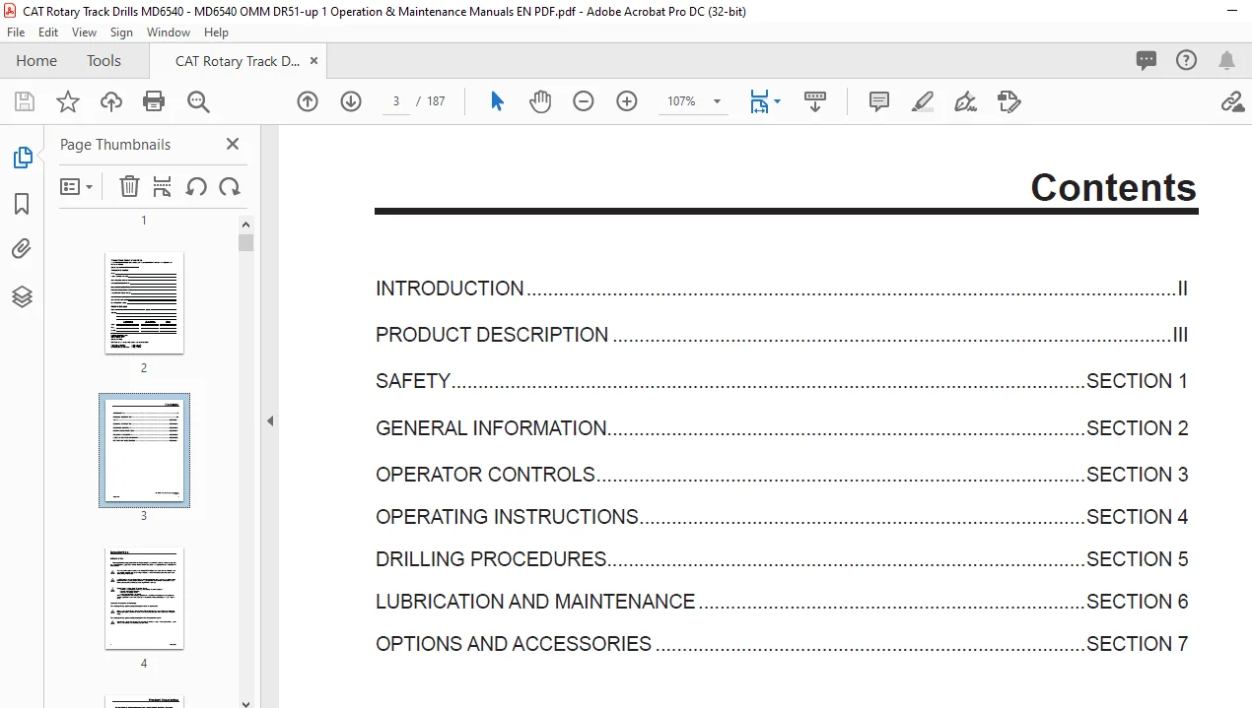The height and width of the screenshot is (708, 1252).
Task: Open the Help menu
Action: (x=216, y=32)
